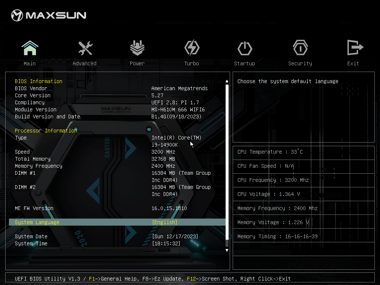The height and width of the screenshot is (285, 380).
Task: Click ME FW Version 16.0.15.1810 value
Action: point(169,208)
